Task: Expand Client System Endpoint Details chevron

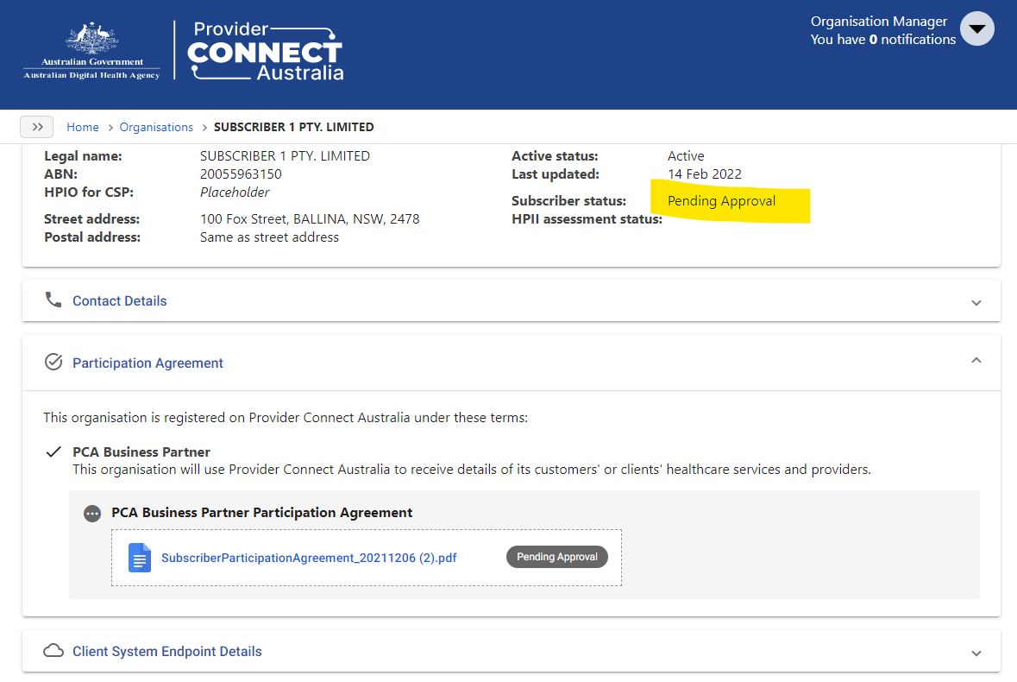Action: 976,654
